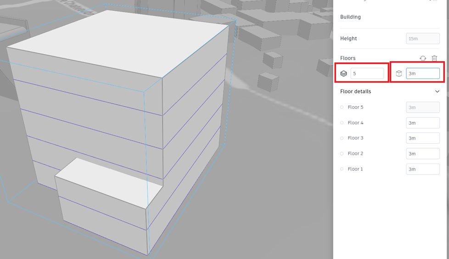The height and width of the screenshot is (259, 449).
Task: Click the stacked layers floor count icon
Action: point(343,73)
